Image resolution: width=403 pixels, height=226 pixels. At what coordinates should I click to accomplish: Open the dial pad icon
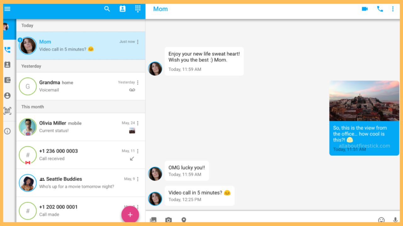pyautogui.click(x=138, y=9)
